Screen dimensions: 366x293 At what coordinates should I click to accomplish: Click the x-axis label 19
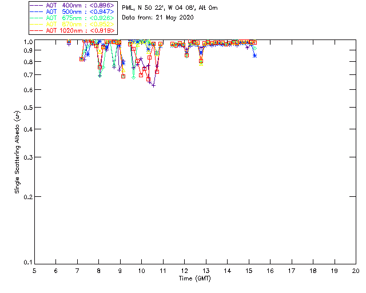[335, 271]
